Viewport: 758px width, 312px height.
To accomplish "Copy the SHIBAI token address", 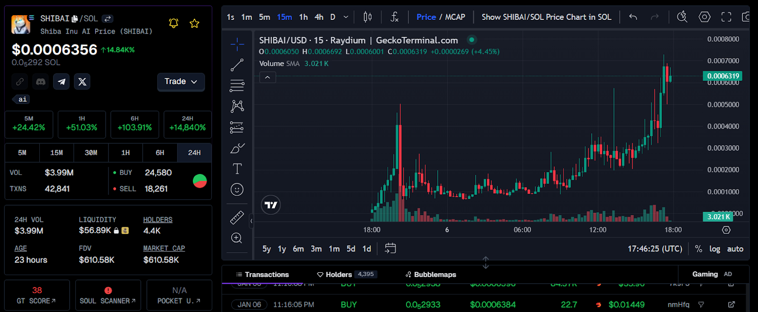I will click(x=75, y=18).
